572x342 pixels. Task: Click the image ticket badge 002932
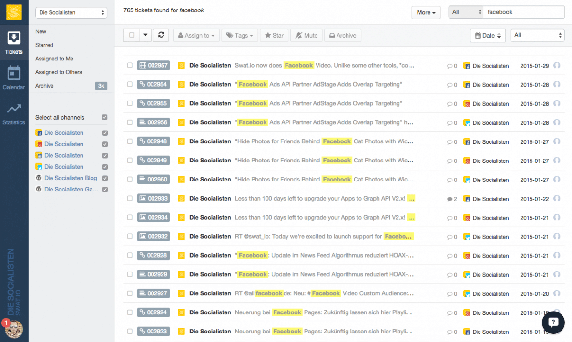pyautogui.click(x=153, y=237)
